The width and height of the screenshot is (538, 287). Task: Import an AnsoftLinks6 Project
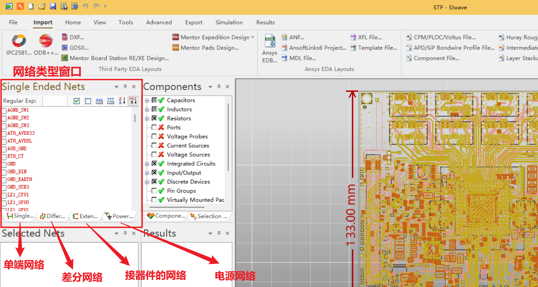(x=314, y=48)
